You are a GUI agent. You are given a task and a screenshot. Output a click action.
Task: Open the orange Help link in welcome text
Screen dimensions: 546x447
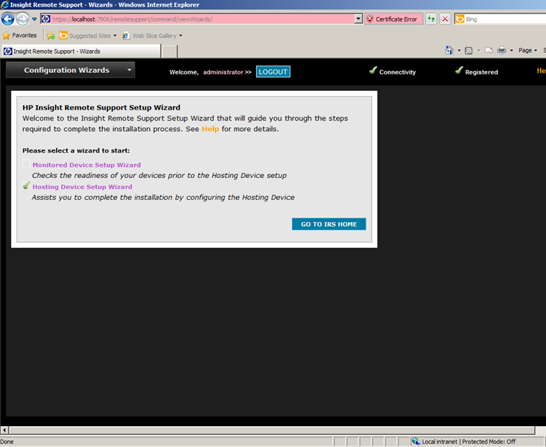(210, 129)
